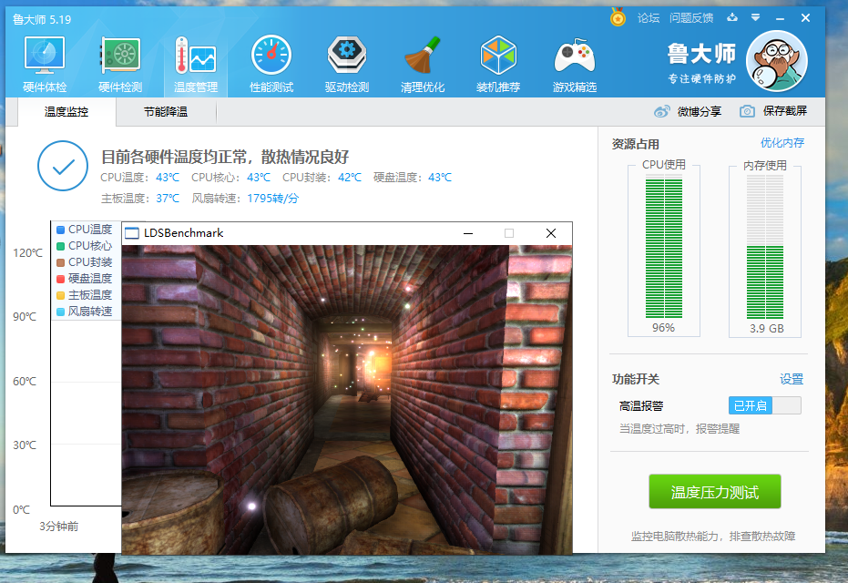The height and width of the screenshot is (583, 848).
Task: Toggle the 硬盘温度 legend series
Action: pos(85,279)
